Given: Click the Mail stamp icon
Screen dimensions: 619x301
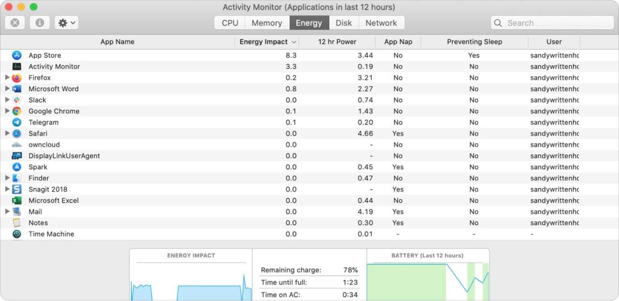Looking at the screenshot, I should pos(17,212).
